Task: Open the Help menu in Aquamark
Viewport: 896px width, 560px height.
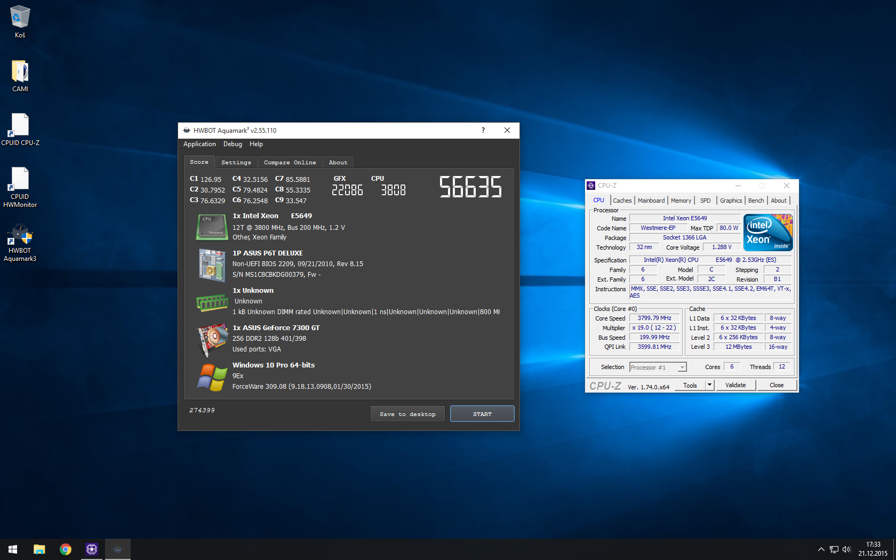Action: pos(256,144)
